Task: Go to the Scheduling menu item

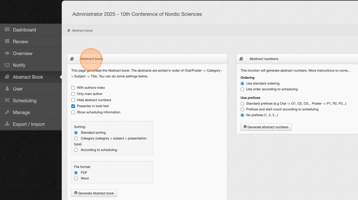Action: [25, 100]
